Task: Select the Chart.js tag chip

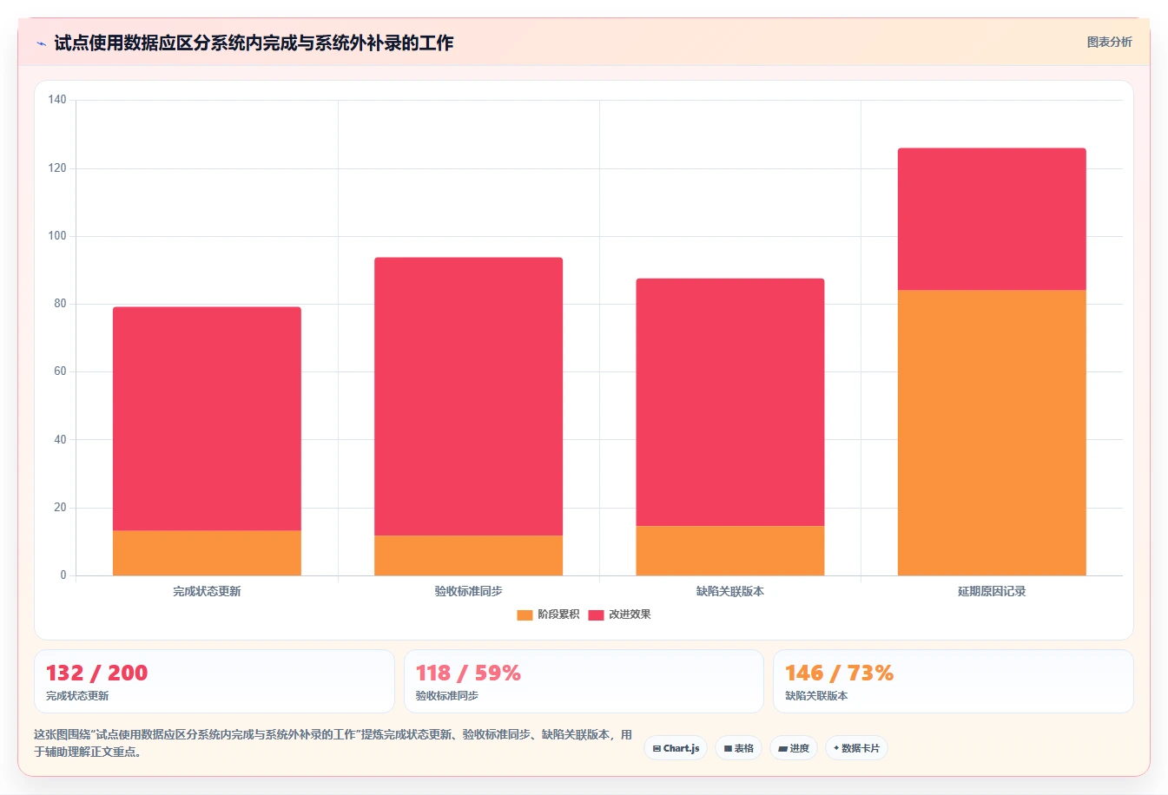Action: 676,748
